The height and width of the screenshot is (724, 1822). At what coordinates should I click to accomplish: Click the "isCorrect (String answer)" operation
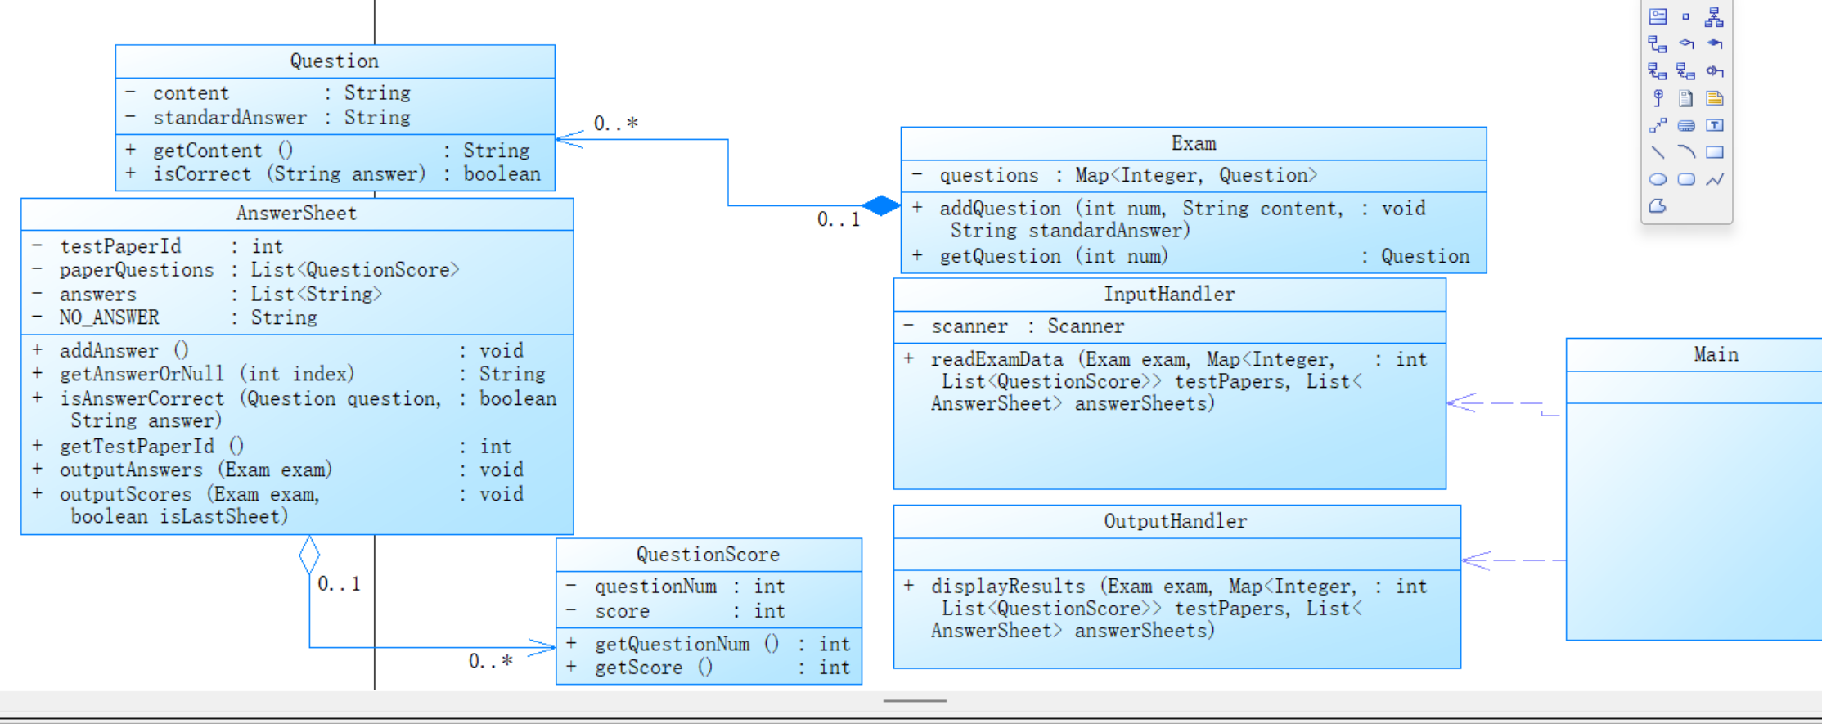coord(334,174)
